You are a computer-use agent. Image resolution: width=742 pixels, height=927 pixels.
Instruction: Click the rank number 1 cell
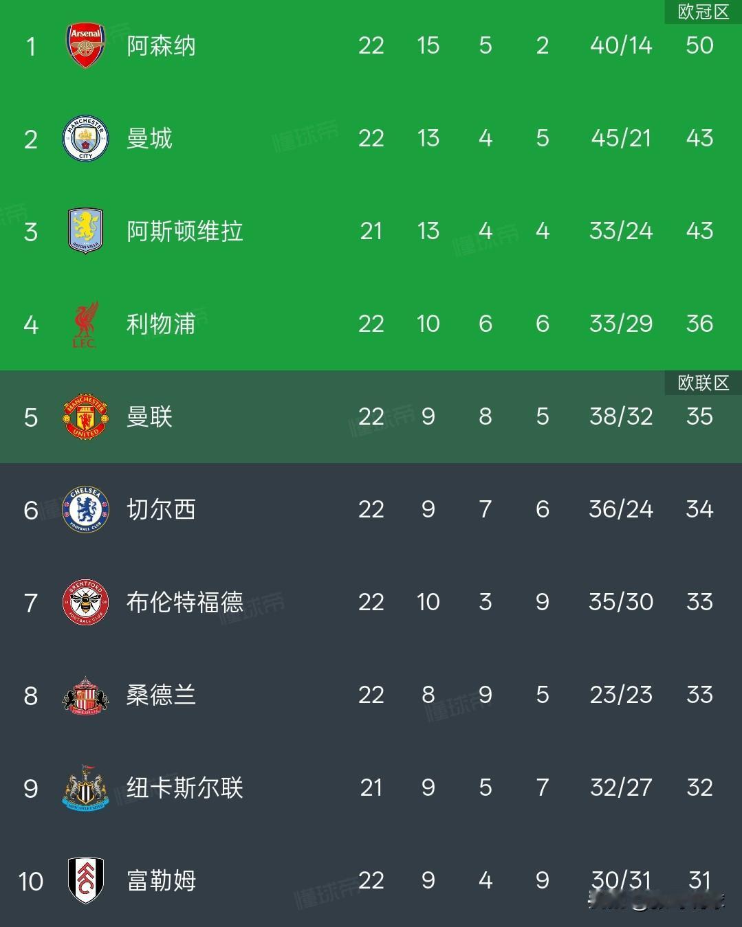(31, 45)
